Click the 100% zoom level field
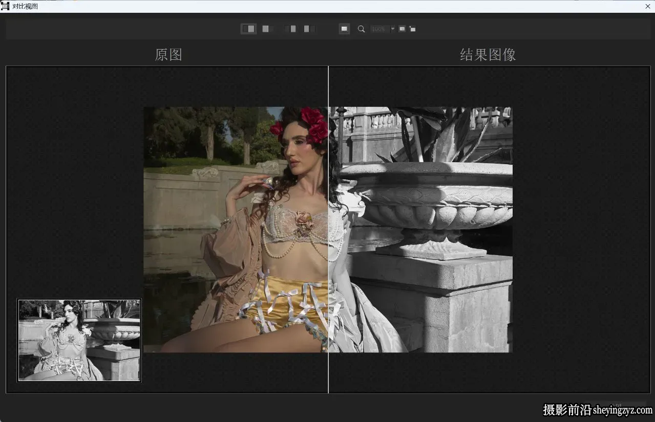The height and width of the screenshot is (422, 655). pos(379,29)
